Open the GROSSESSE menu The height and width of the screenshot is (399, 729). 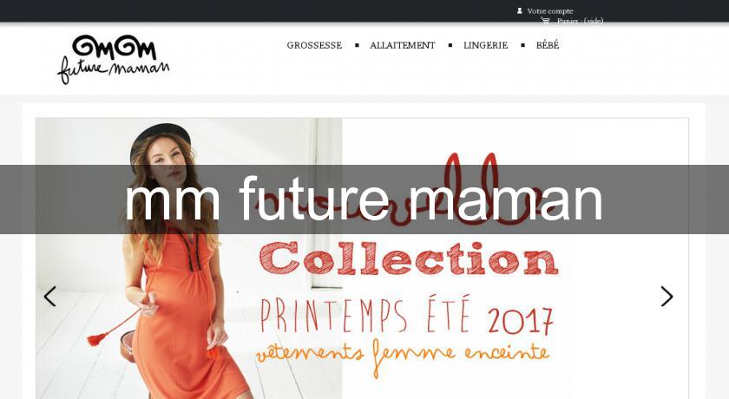point(314,45)
